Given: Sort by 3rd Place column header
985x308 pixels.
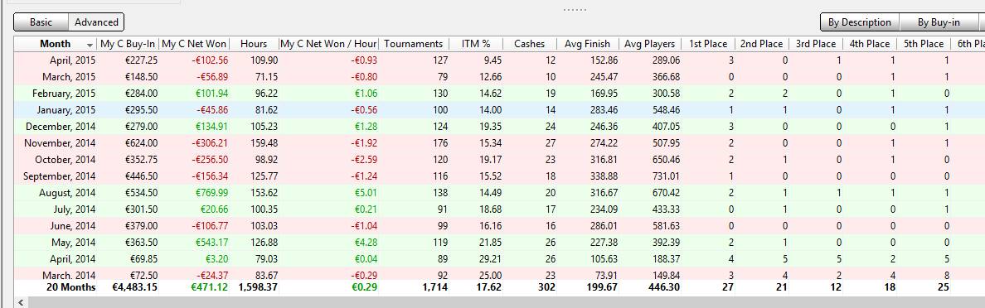Looking at the screenshot, I should 816,44.
